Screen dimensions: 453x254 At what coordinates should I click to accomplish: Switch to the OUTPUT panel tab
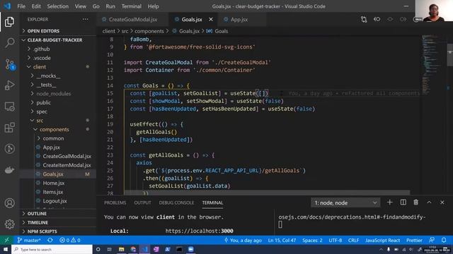click(142, 202)
